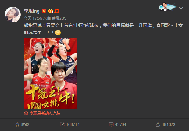The width and height of the screenshot is (189, 131).
Task: Open the 李现ing username link
Action: [31, 11]
